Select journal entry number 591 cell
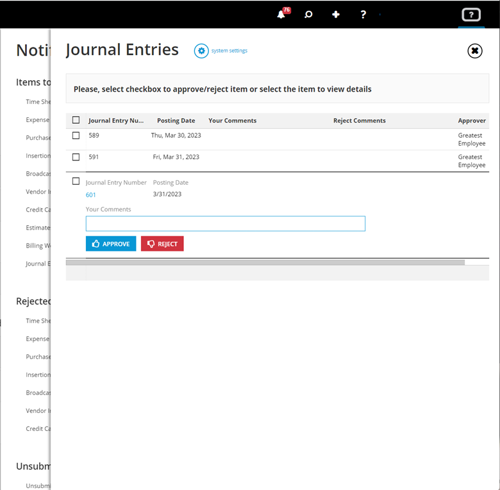500x490 pixels. [x=94, y=157]
